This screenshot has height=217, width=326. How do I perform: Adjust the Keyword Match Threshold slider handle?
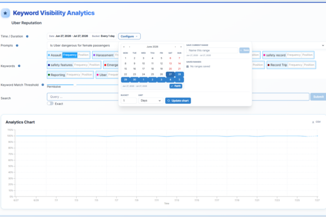(x=75, y=85)
